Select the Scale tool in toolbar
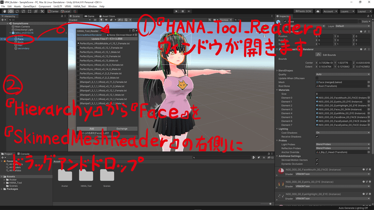Viewport: 374px width, 210px height. click(23, 11)
